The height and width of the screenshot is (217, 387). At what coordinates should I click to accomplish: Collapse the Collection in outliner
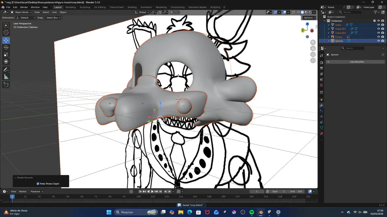point(325,21)
